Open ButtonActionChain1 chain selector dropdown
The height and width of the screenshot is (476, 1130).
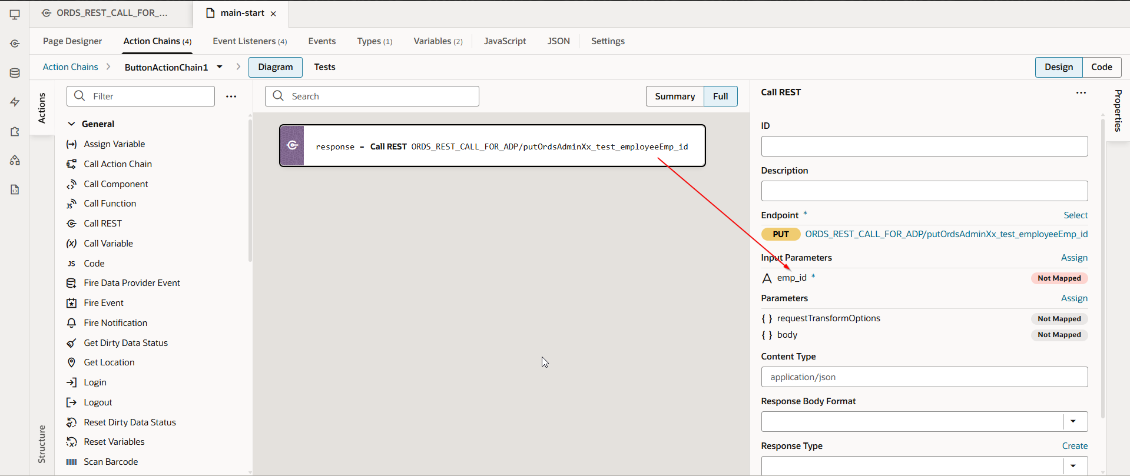[x=220, y=67]
